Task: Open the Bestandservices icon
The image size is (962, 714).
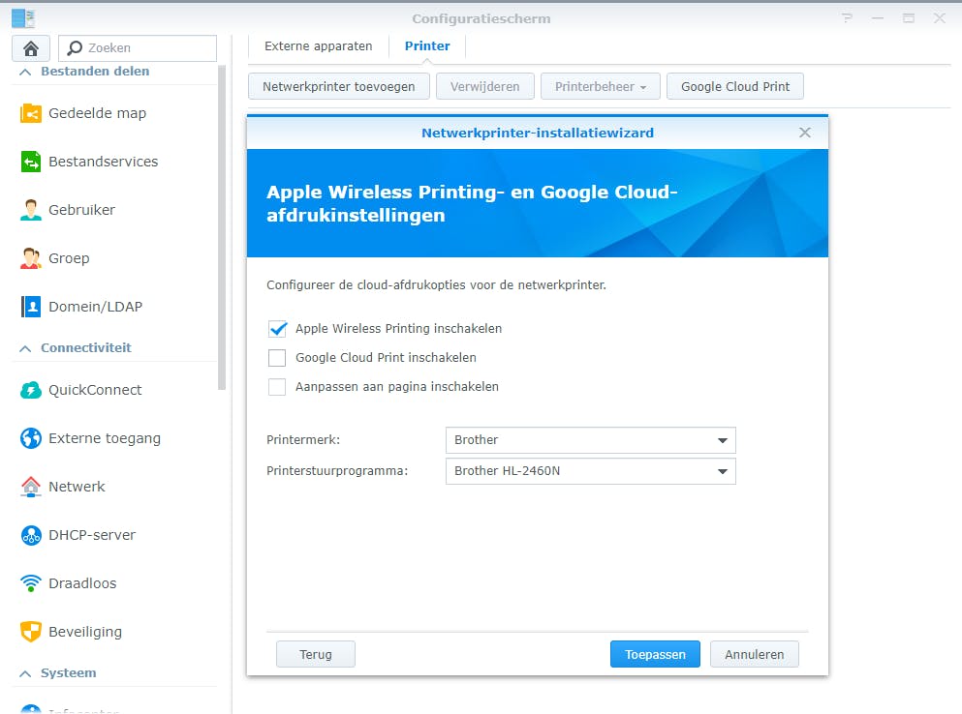Action: [31, 162]
